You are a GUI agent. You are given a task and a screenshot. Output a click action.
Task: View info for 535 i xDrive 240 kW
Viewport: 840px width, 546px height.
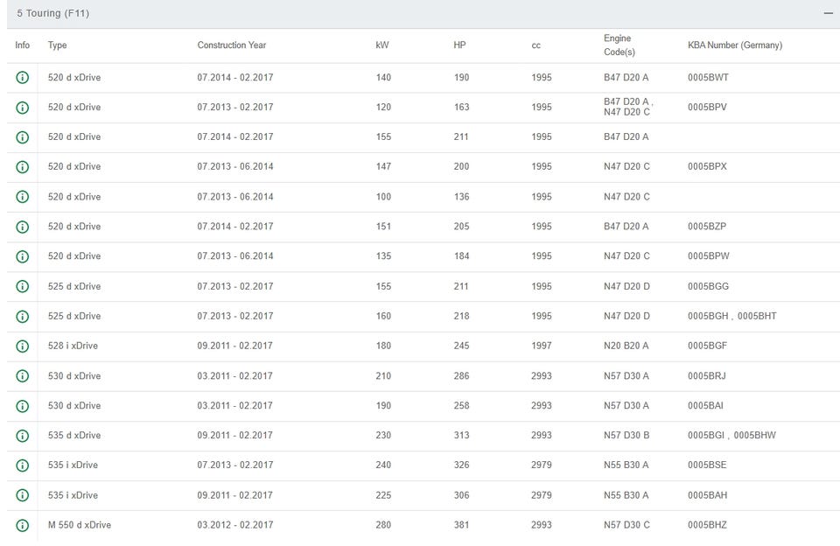click(23, 465)
